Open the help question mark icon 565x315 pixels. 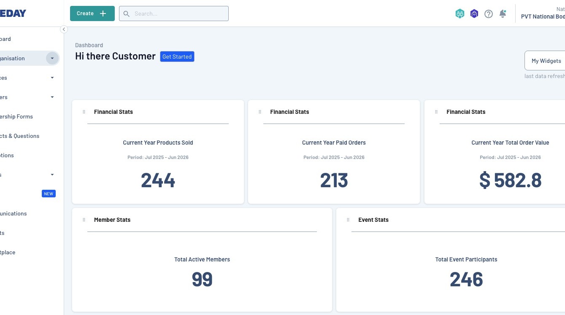click(488, 14)
